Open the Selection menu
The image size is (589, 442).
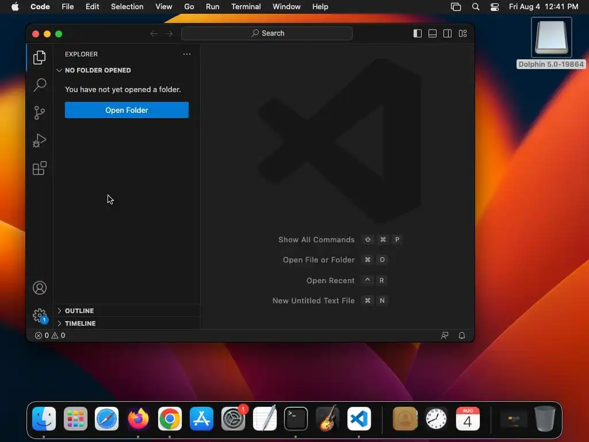coord(127,7)
